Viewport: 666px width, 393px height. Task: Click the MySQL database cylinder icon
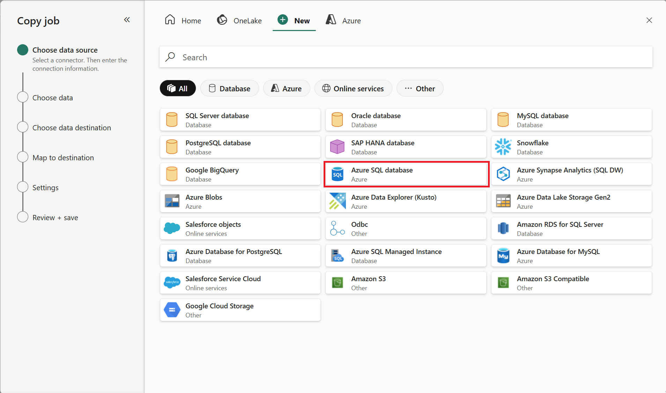[503, 120]
